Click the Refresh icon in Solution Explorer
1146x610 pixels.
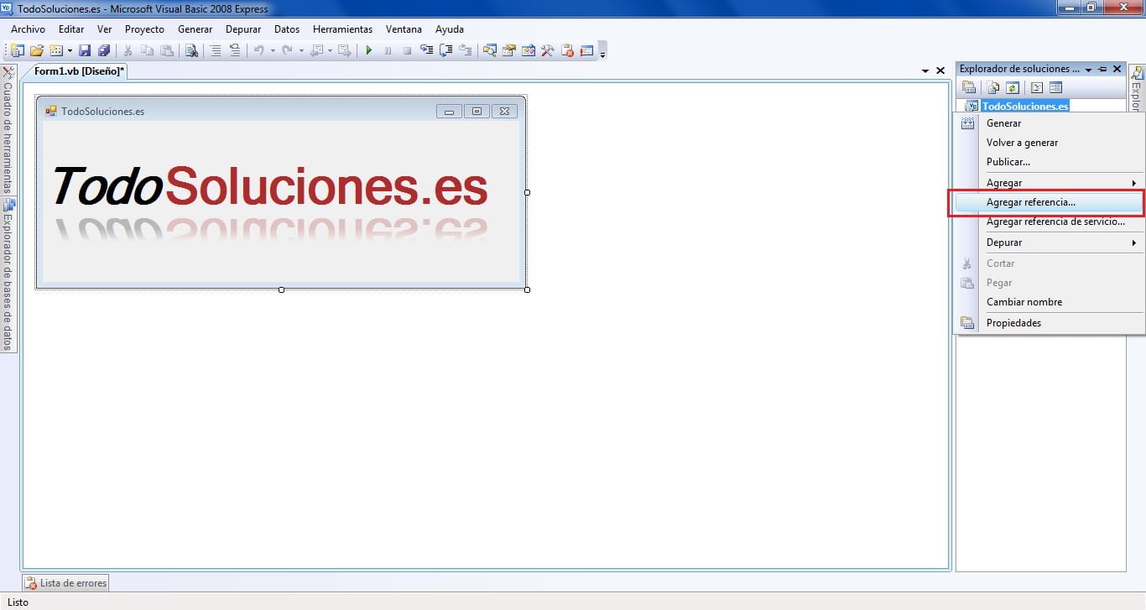coord(1013,87)
